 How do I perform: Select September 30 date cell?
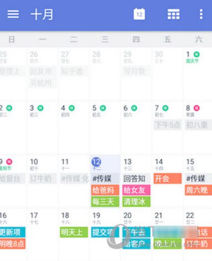(167, 73)
